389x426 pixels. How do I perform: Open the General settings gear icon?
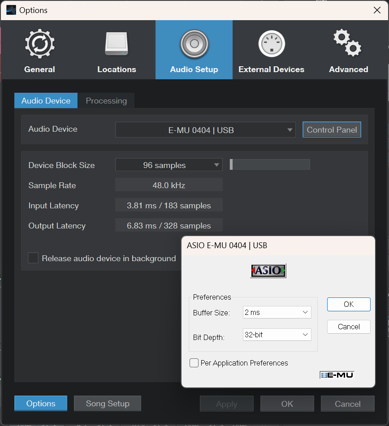(x=40, y=44)
